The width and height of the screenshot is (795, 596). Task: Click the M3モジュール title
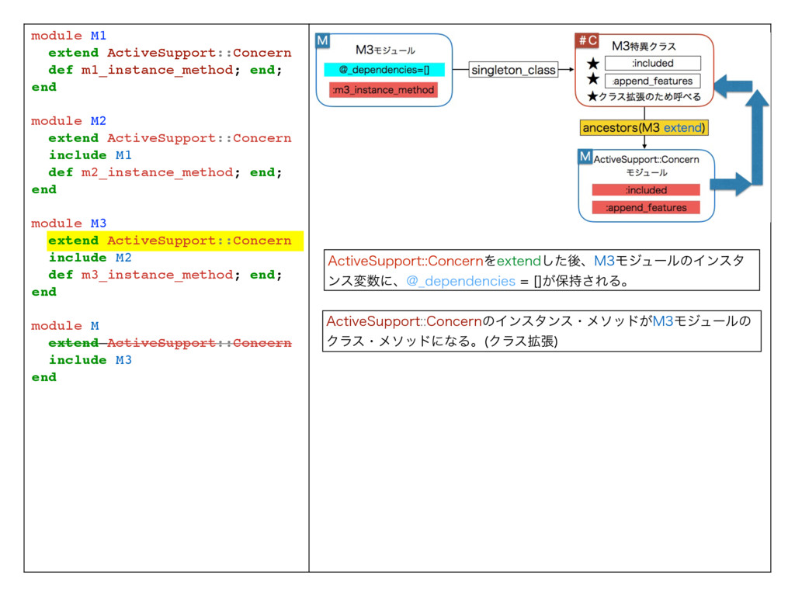tap(385, 50)
